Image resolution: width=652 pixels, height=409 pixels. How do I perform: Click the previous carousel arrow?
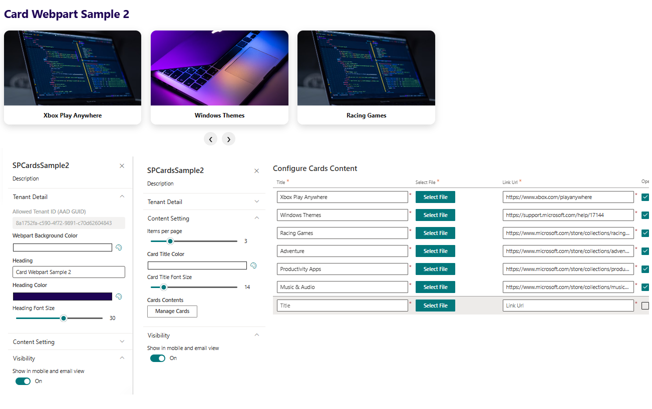210,139
